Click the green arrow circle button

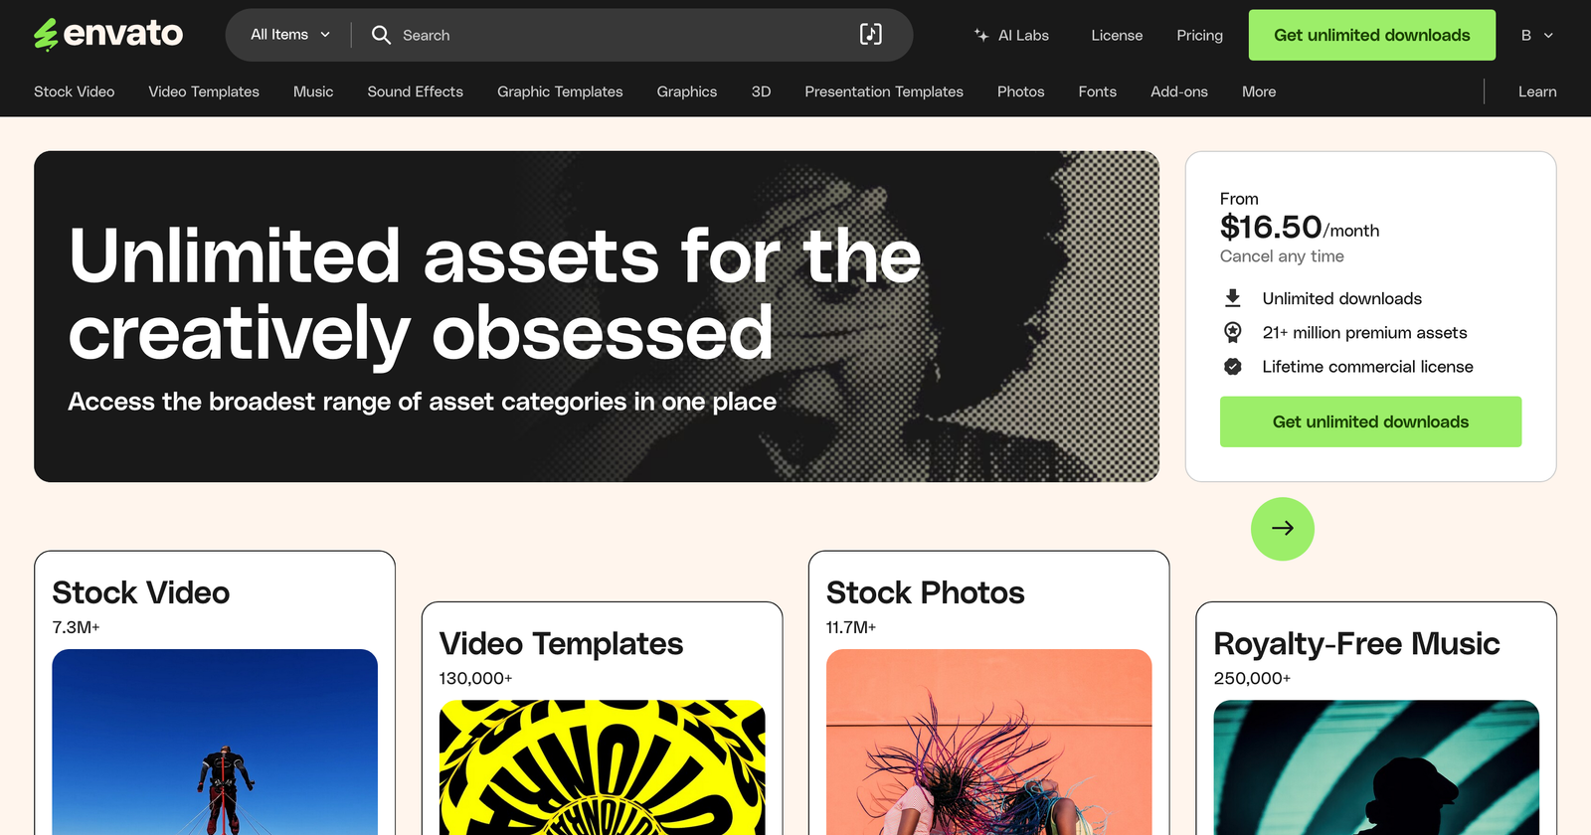[x=1283, y=529]
